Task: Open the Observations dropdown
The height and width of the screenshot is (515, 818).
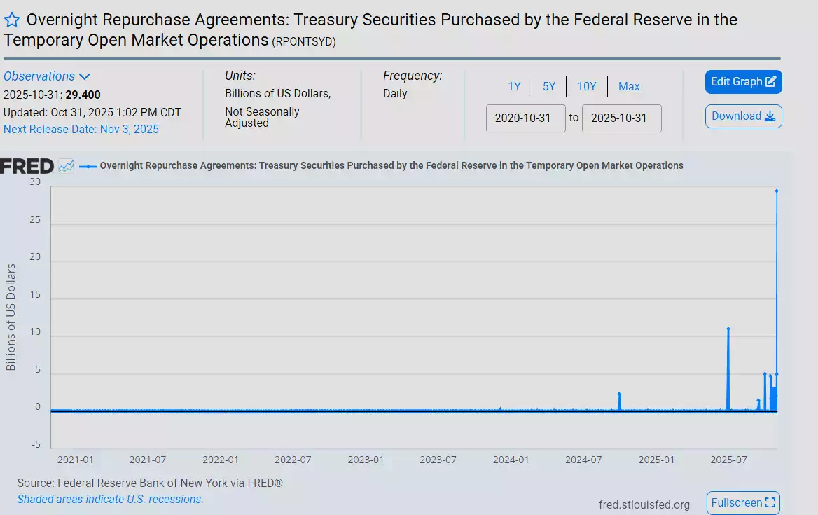Action: tap(39, 76)
